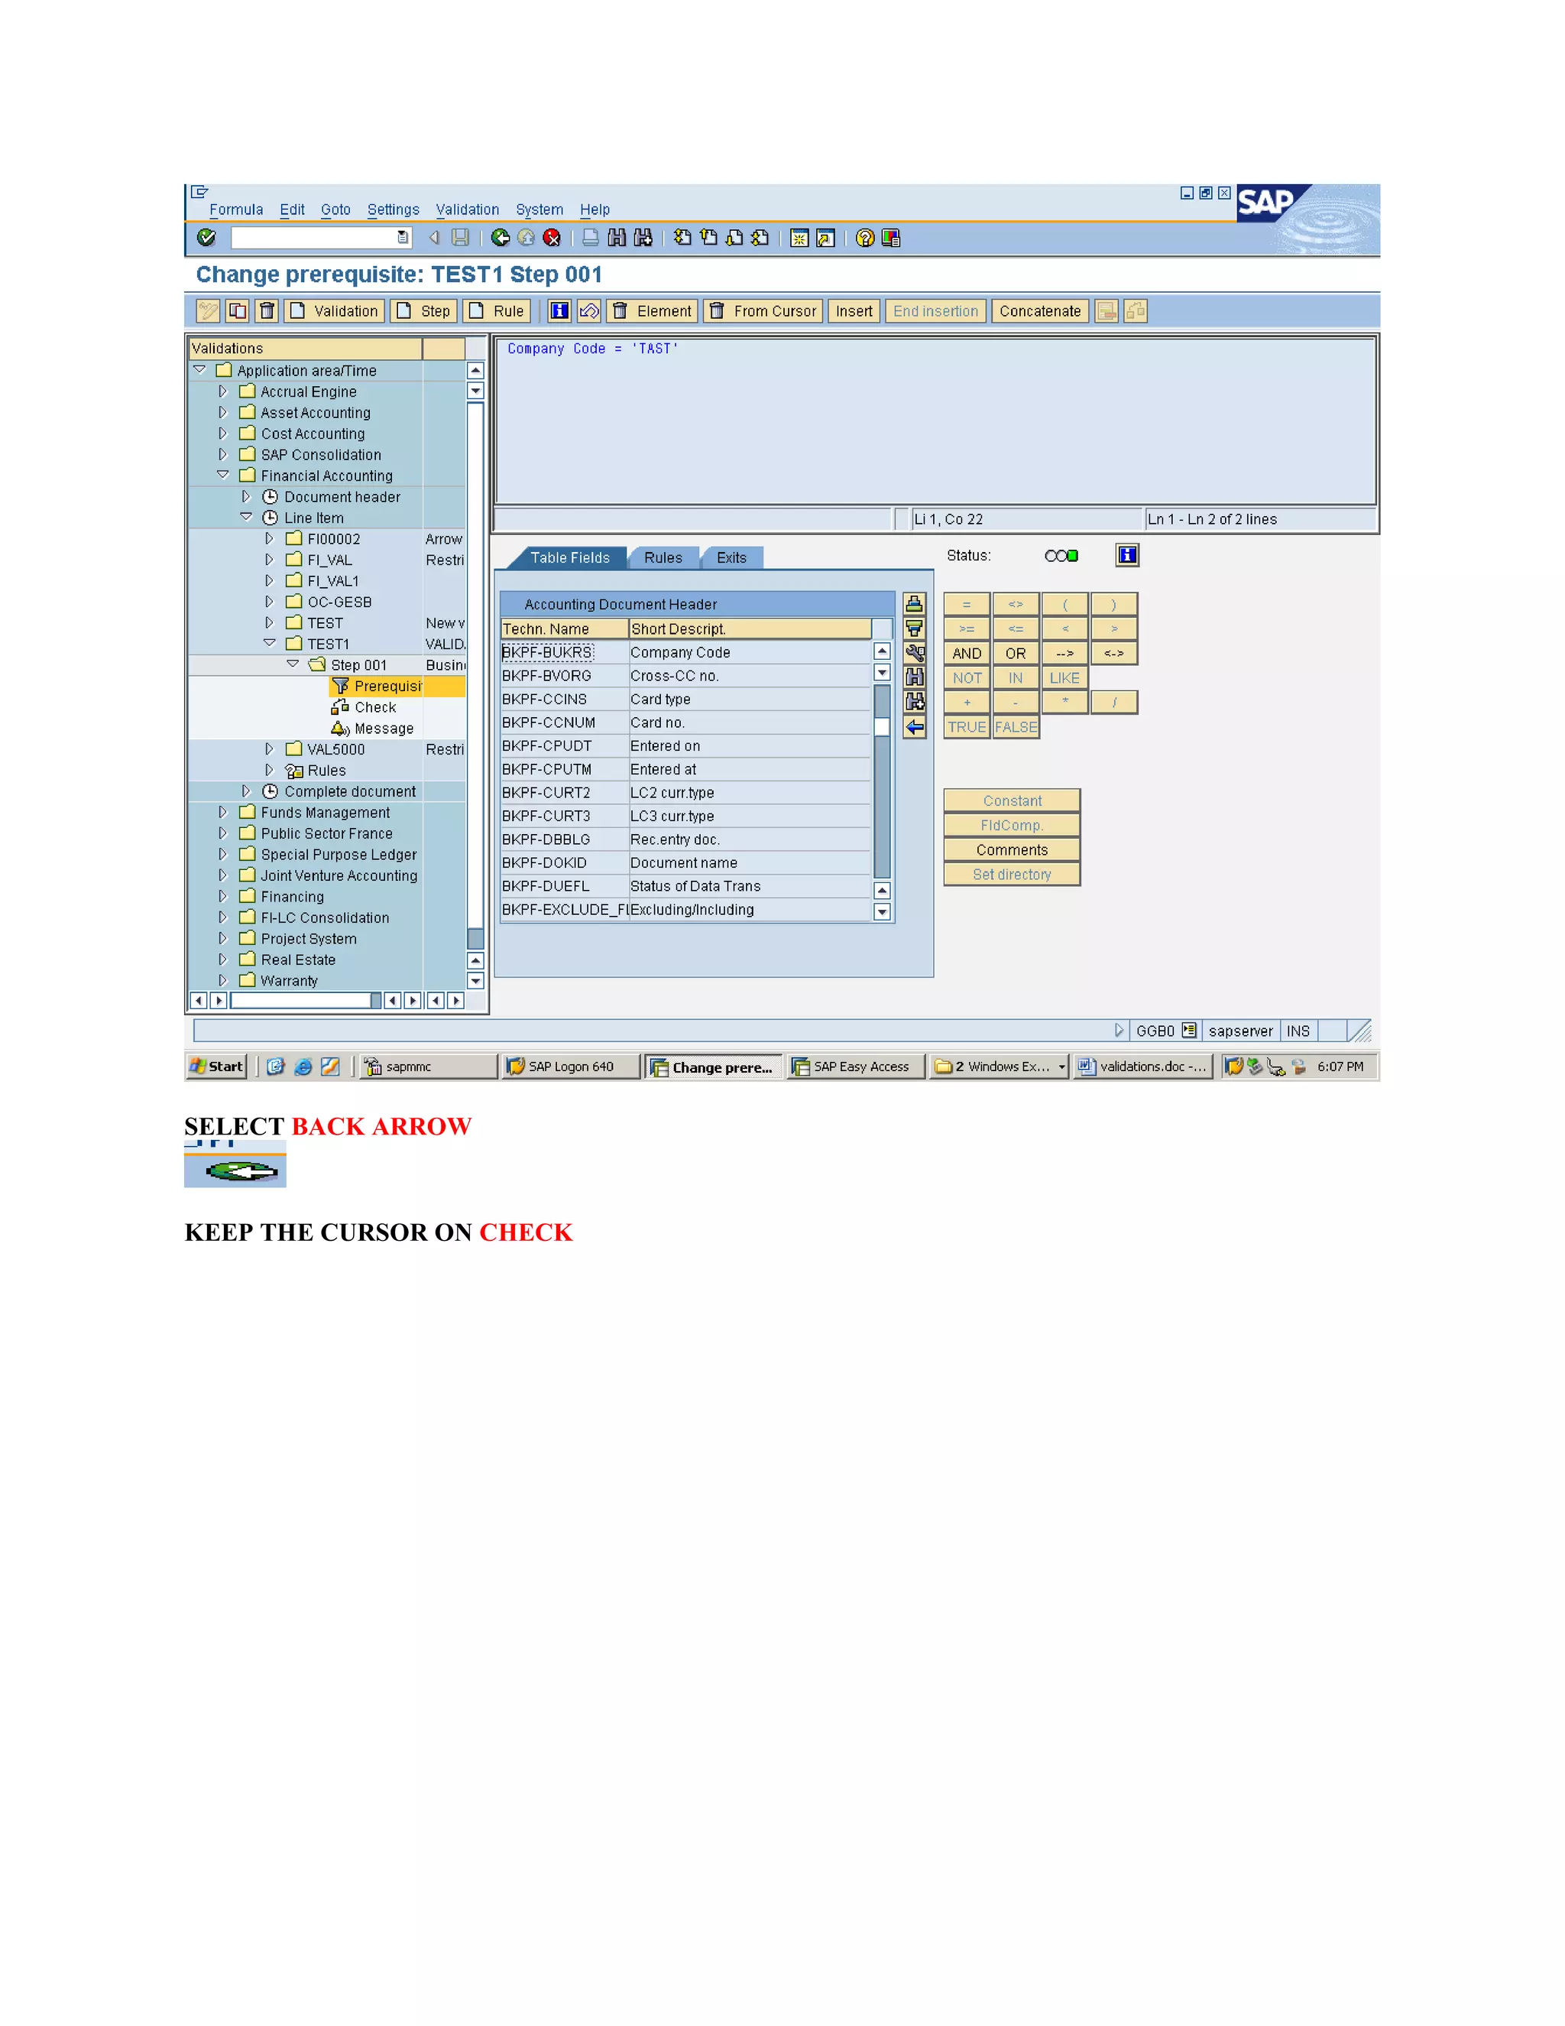Viewport: 1565px width, 2026px height.
Task: Click the Undo icon next to Information
Action: click(590, 310)
